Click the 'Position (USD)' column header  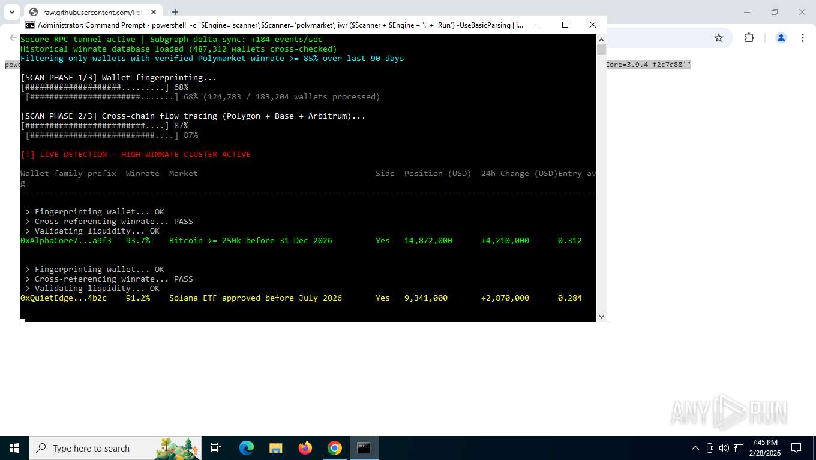click(x=438, y=174)
